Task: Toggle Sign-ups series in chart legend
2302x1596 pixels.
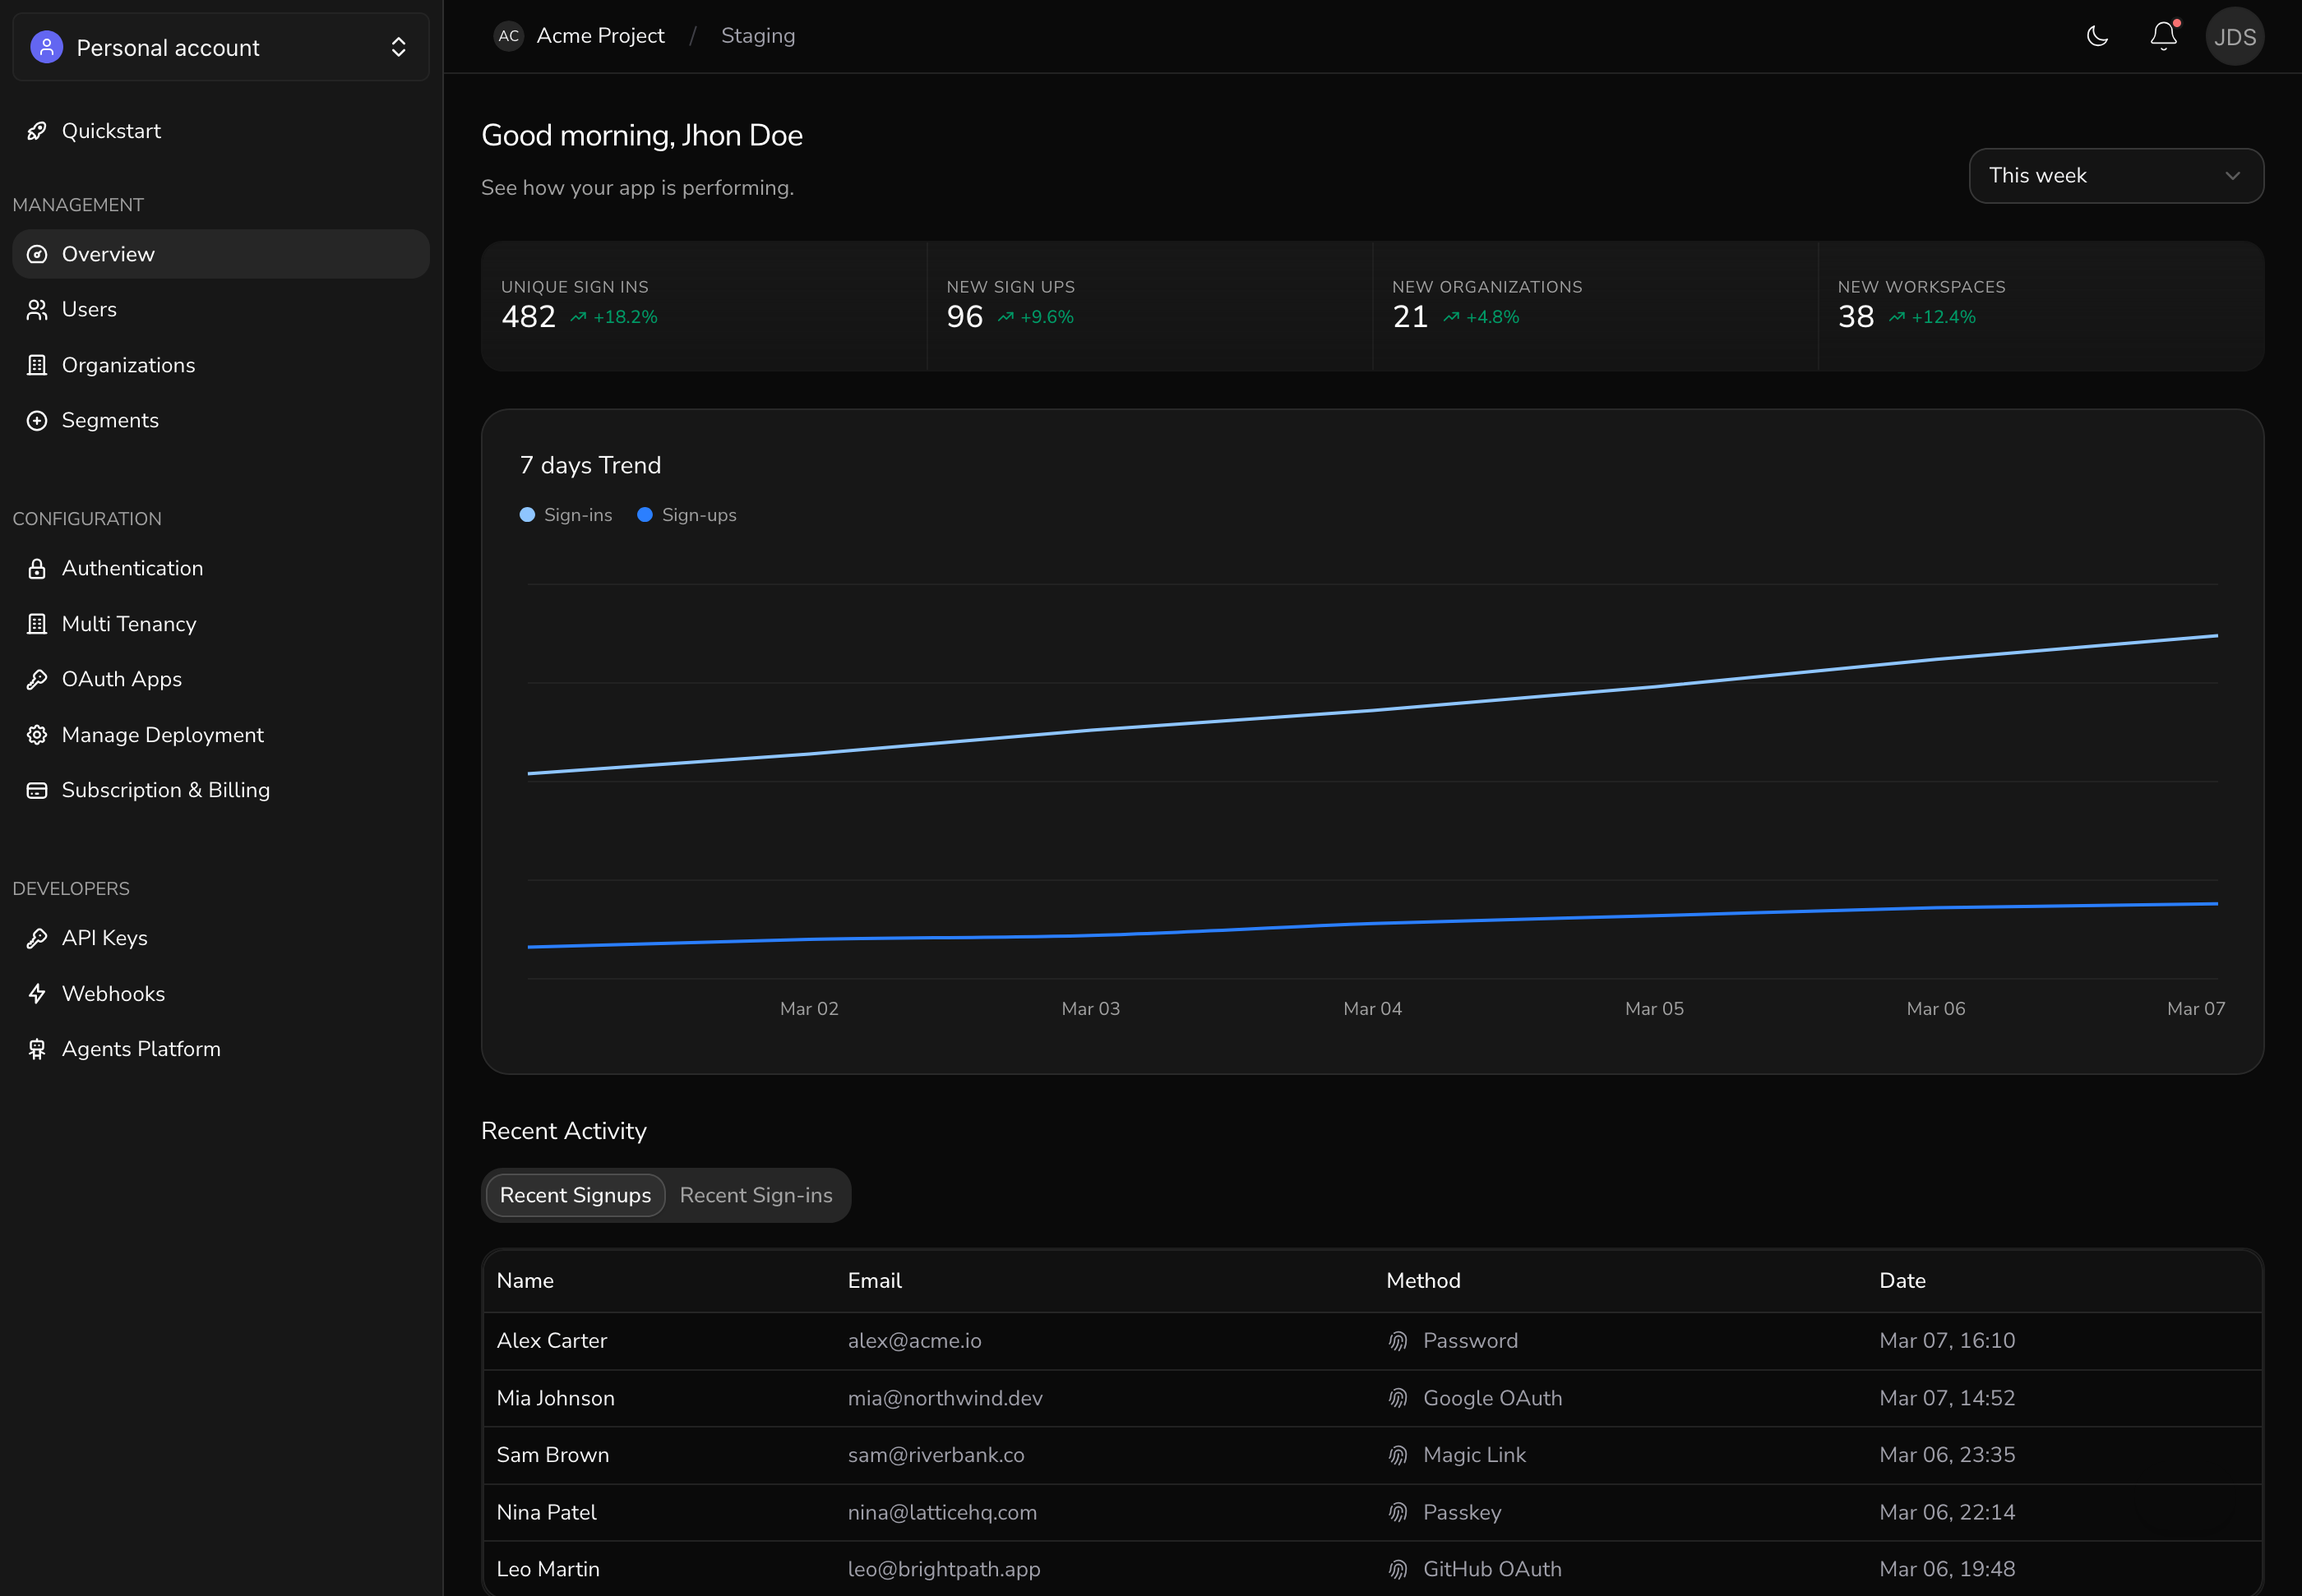Action: pyautogui.click(x=687, y=515)
